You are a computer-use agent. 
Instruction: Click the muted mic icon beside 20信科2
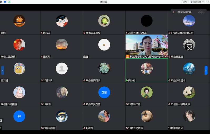[x=42, y=80]
